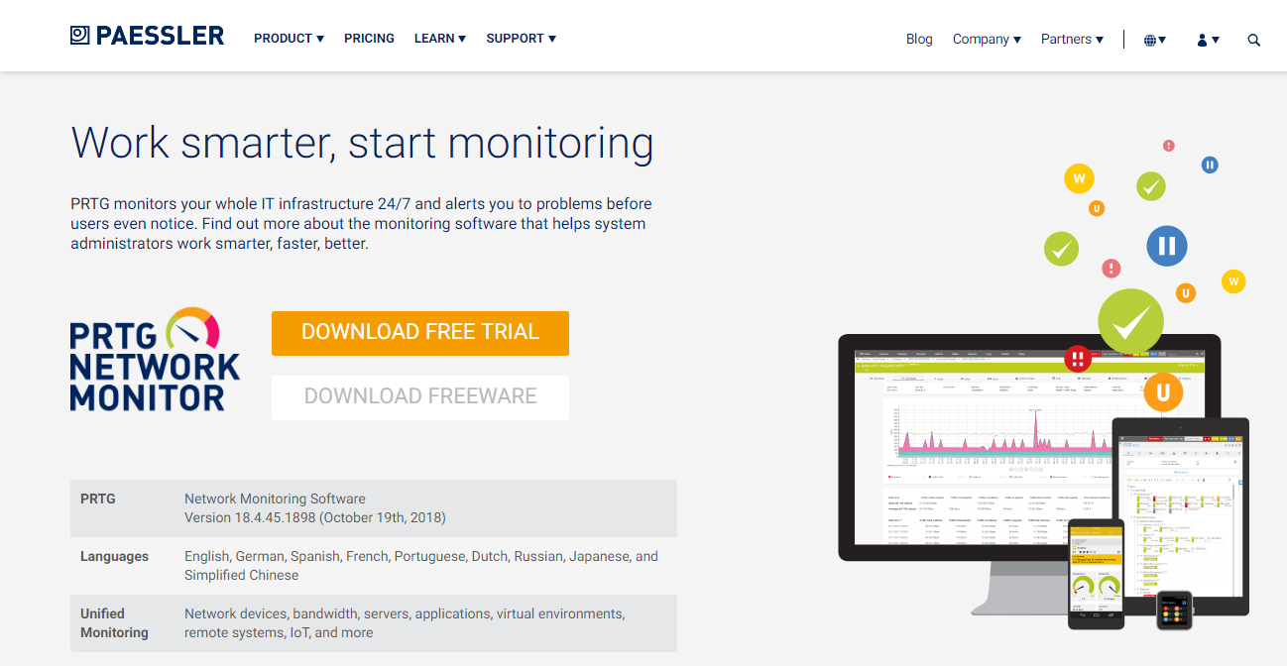Open the language globe menu
Viewport: 1287px width, 666px height.
click(1154, 40)
